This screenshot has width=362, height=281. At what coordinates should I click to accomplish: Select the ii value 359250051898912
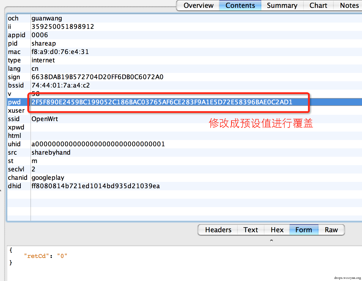[63, 27]
